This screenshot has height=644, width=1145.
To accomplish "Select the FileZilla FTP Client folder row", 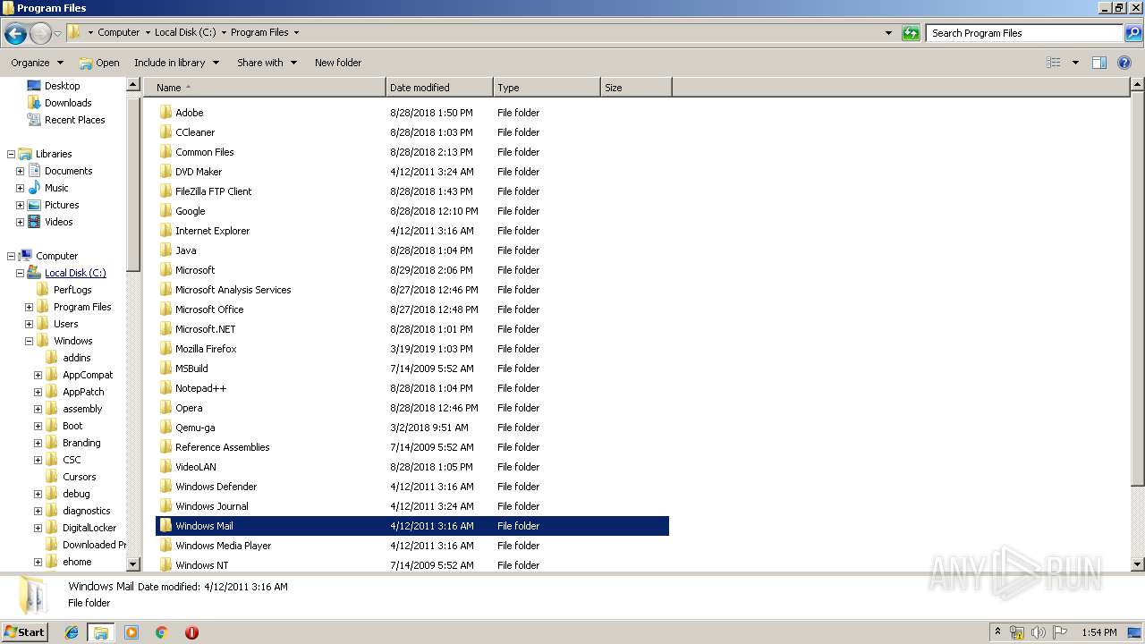I will [412, 191].
